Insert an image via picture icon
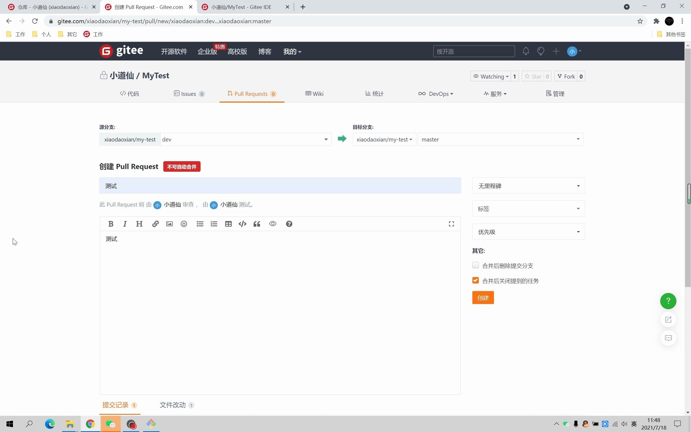This screenshot has width=691, height=432. click(x=169, y=224)
